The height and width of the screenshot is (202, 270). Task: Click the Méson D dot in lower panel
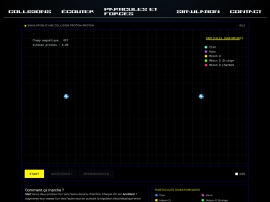[x=156, y=200]
